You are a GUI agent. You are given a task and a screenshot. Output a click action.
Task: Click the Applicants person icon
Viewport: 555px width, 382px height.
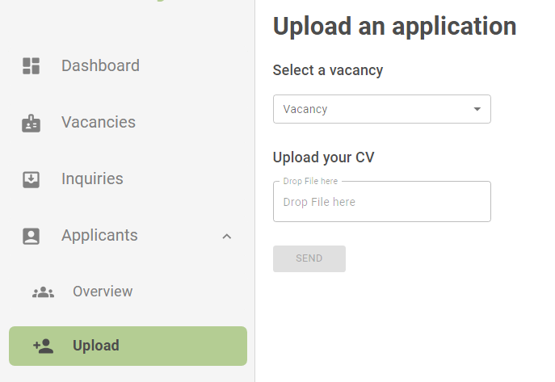(x=32, y=236)
